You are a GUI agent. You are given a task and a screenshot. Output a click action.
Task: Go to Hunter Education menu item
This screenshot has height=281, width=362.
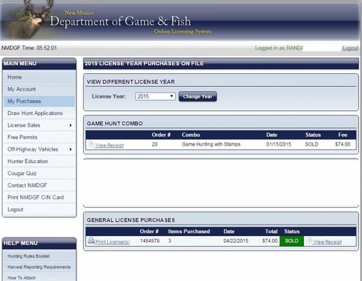[x=28, y=162]
